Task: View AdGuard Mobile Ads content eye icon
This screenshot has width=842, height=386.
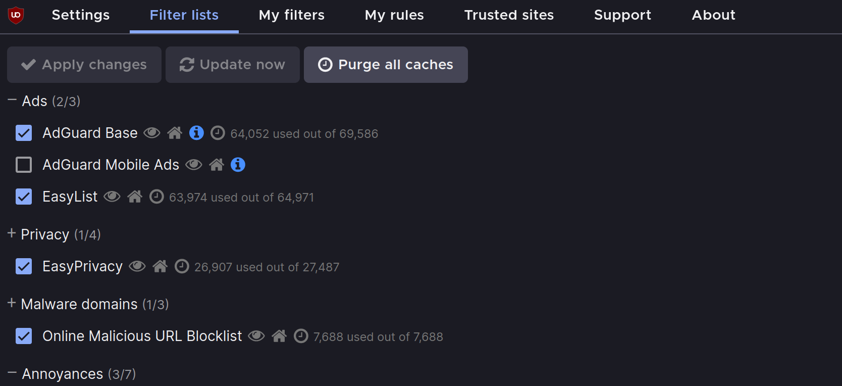Action: [193, 165]
